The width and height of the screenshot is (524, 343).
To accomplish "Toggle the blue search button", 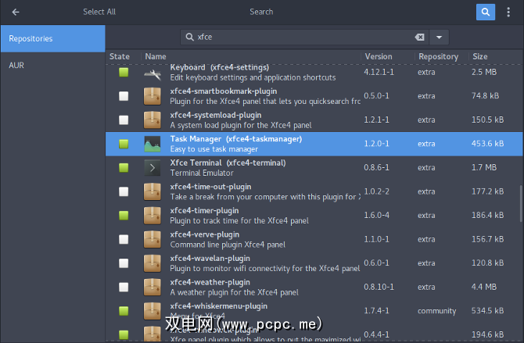I will pos(485,13).
